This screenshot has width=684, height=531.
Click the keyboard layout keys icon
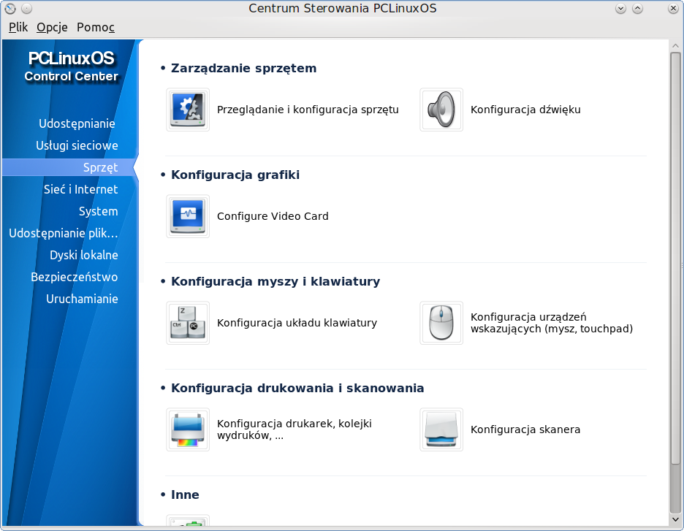pyautogui.click(x=188, y=323)
